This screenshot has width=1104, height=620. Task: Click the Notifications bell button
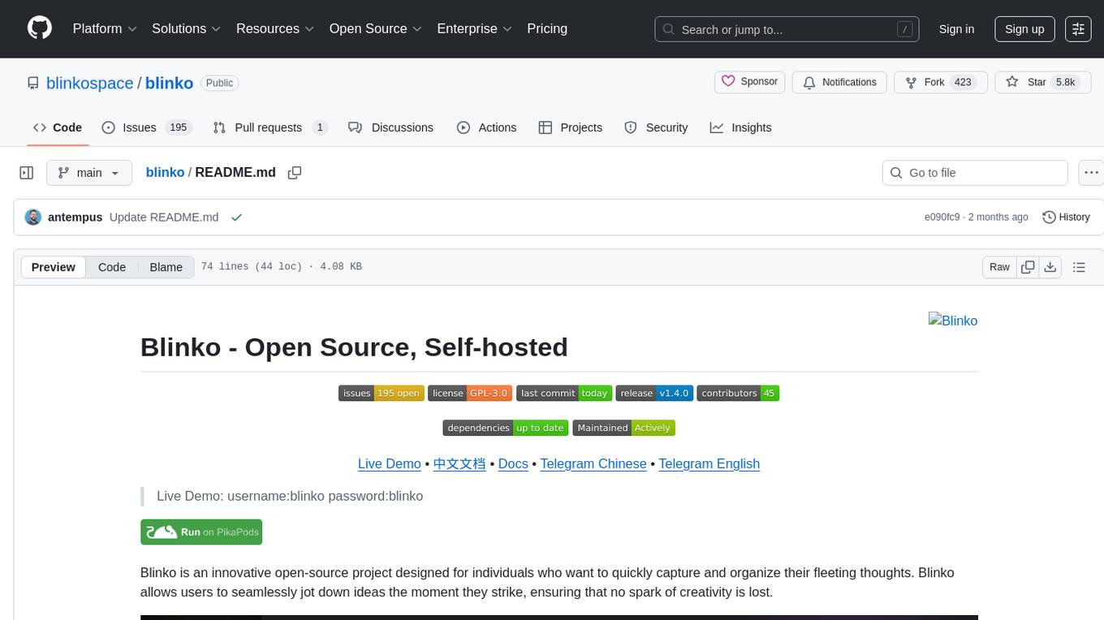click(839, 82)
